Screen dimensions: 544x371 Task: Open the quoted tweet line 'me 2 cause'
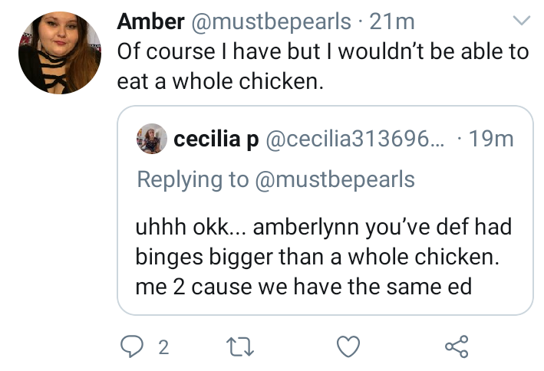coord(304,287)
